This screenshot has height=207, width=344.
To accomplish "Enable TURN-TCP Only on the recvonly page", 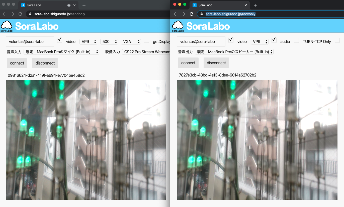I will coord(296,40).
